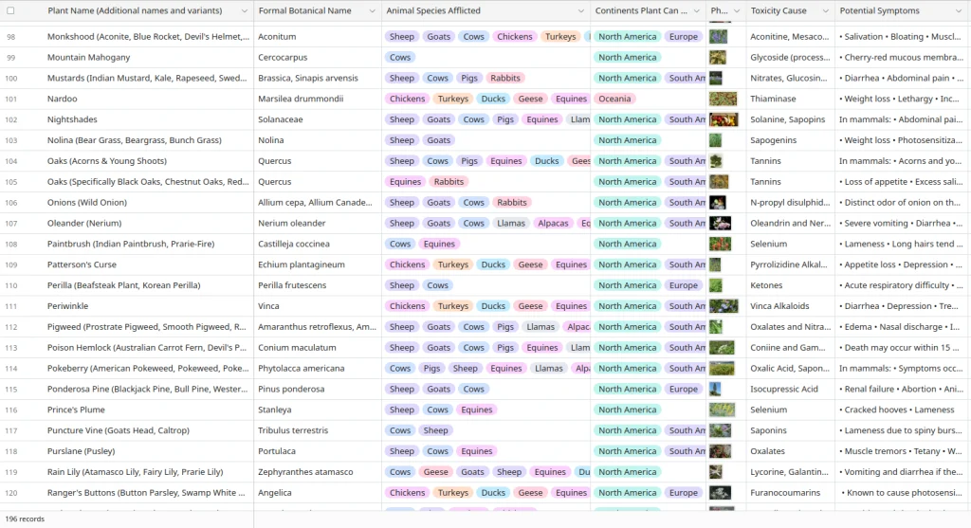The image size is (971, 528).
Task: Click Rabbits tag in Mustards row
Action: tap(505, 78)
